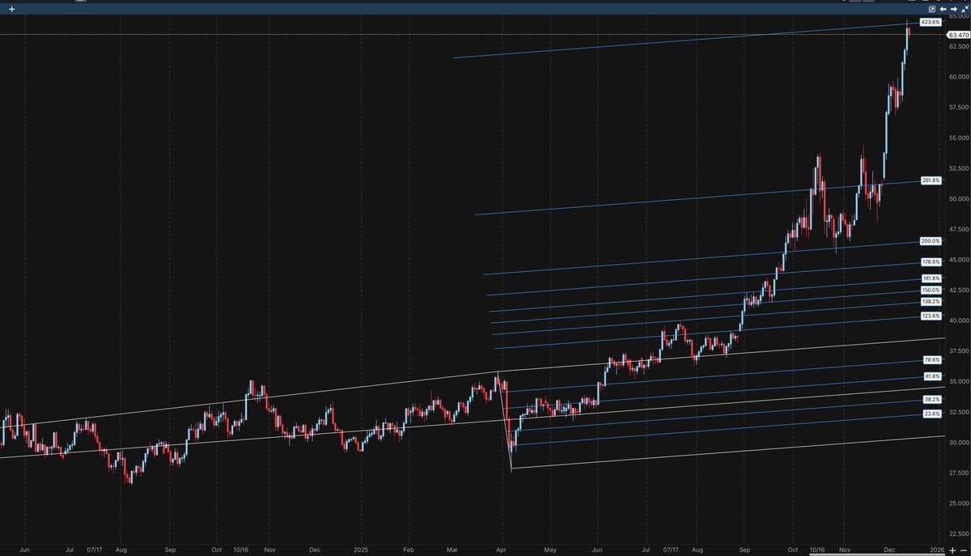The height and width of the screenshot is (556, 971).
Task: Click the 200.0% Fibonacci level label
Action: 931,242
